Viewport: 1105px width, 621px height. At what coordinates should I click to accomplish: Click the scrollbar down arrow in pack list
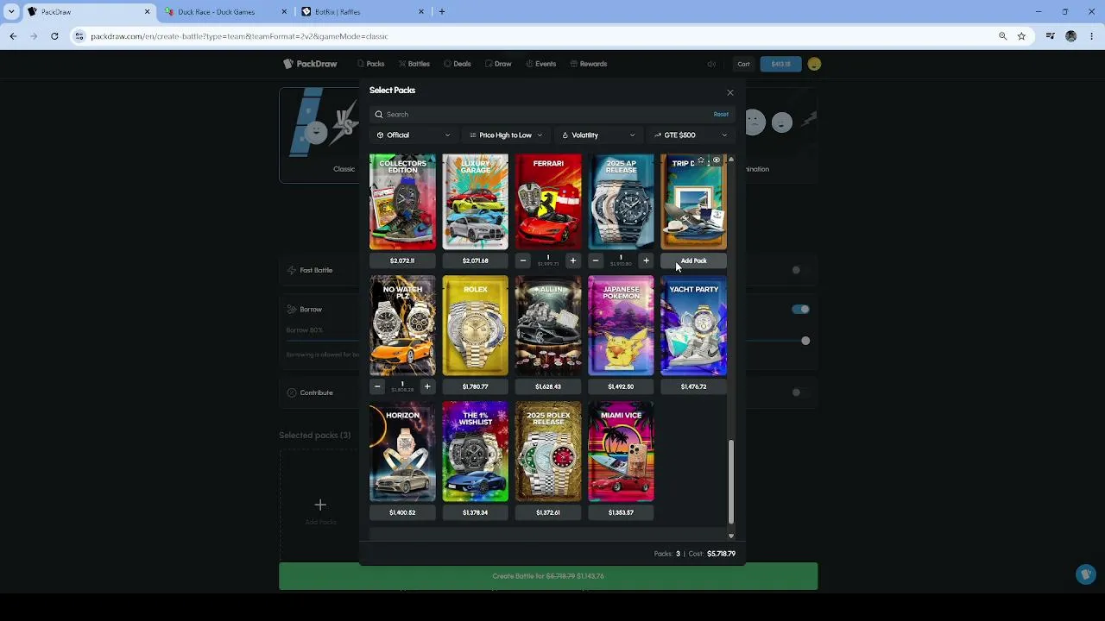click(x=731, y=536)
